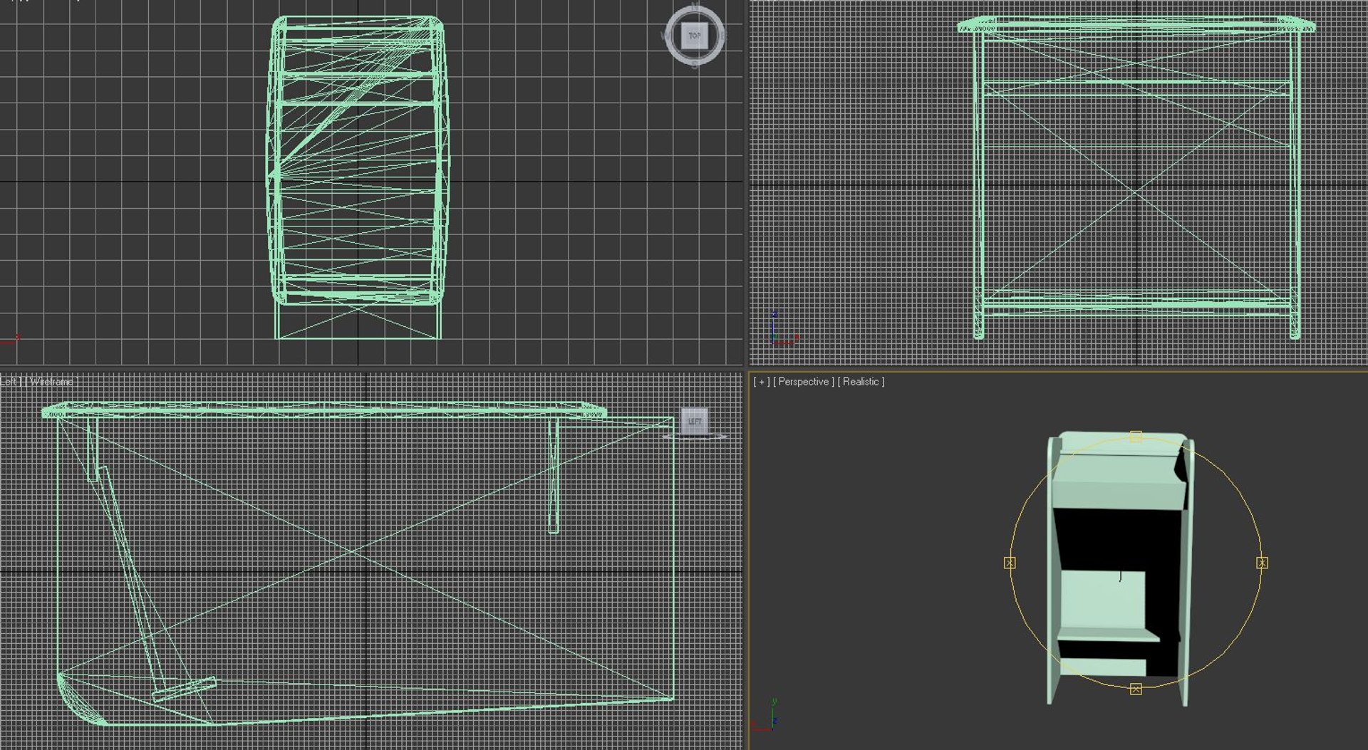Click the TOP face of the ViewCube
Screen dimensions: 1368x750
(695, 35)
